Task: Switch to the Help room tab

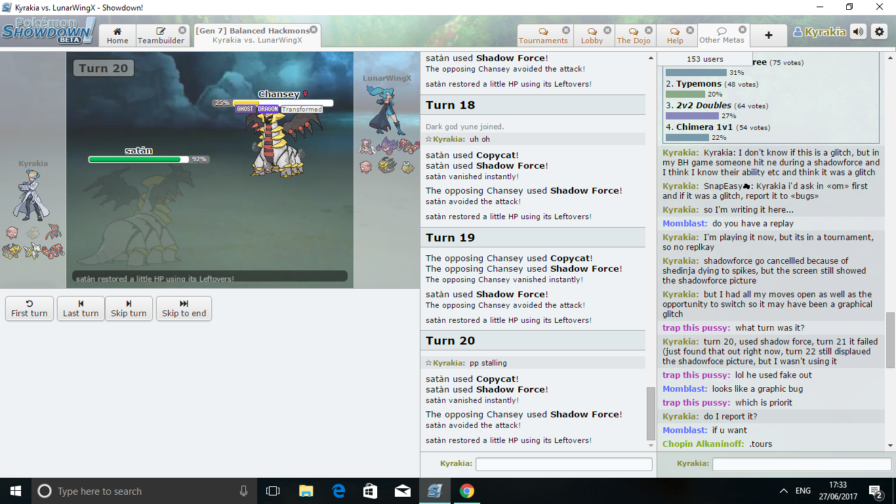Action: coord(675,35)
